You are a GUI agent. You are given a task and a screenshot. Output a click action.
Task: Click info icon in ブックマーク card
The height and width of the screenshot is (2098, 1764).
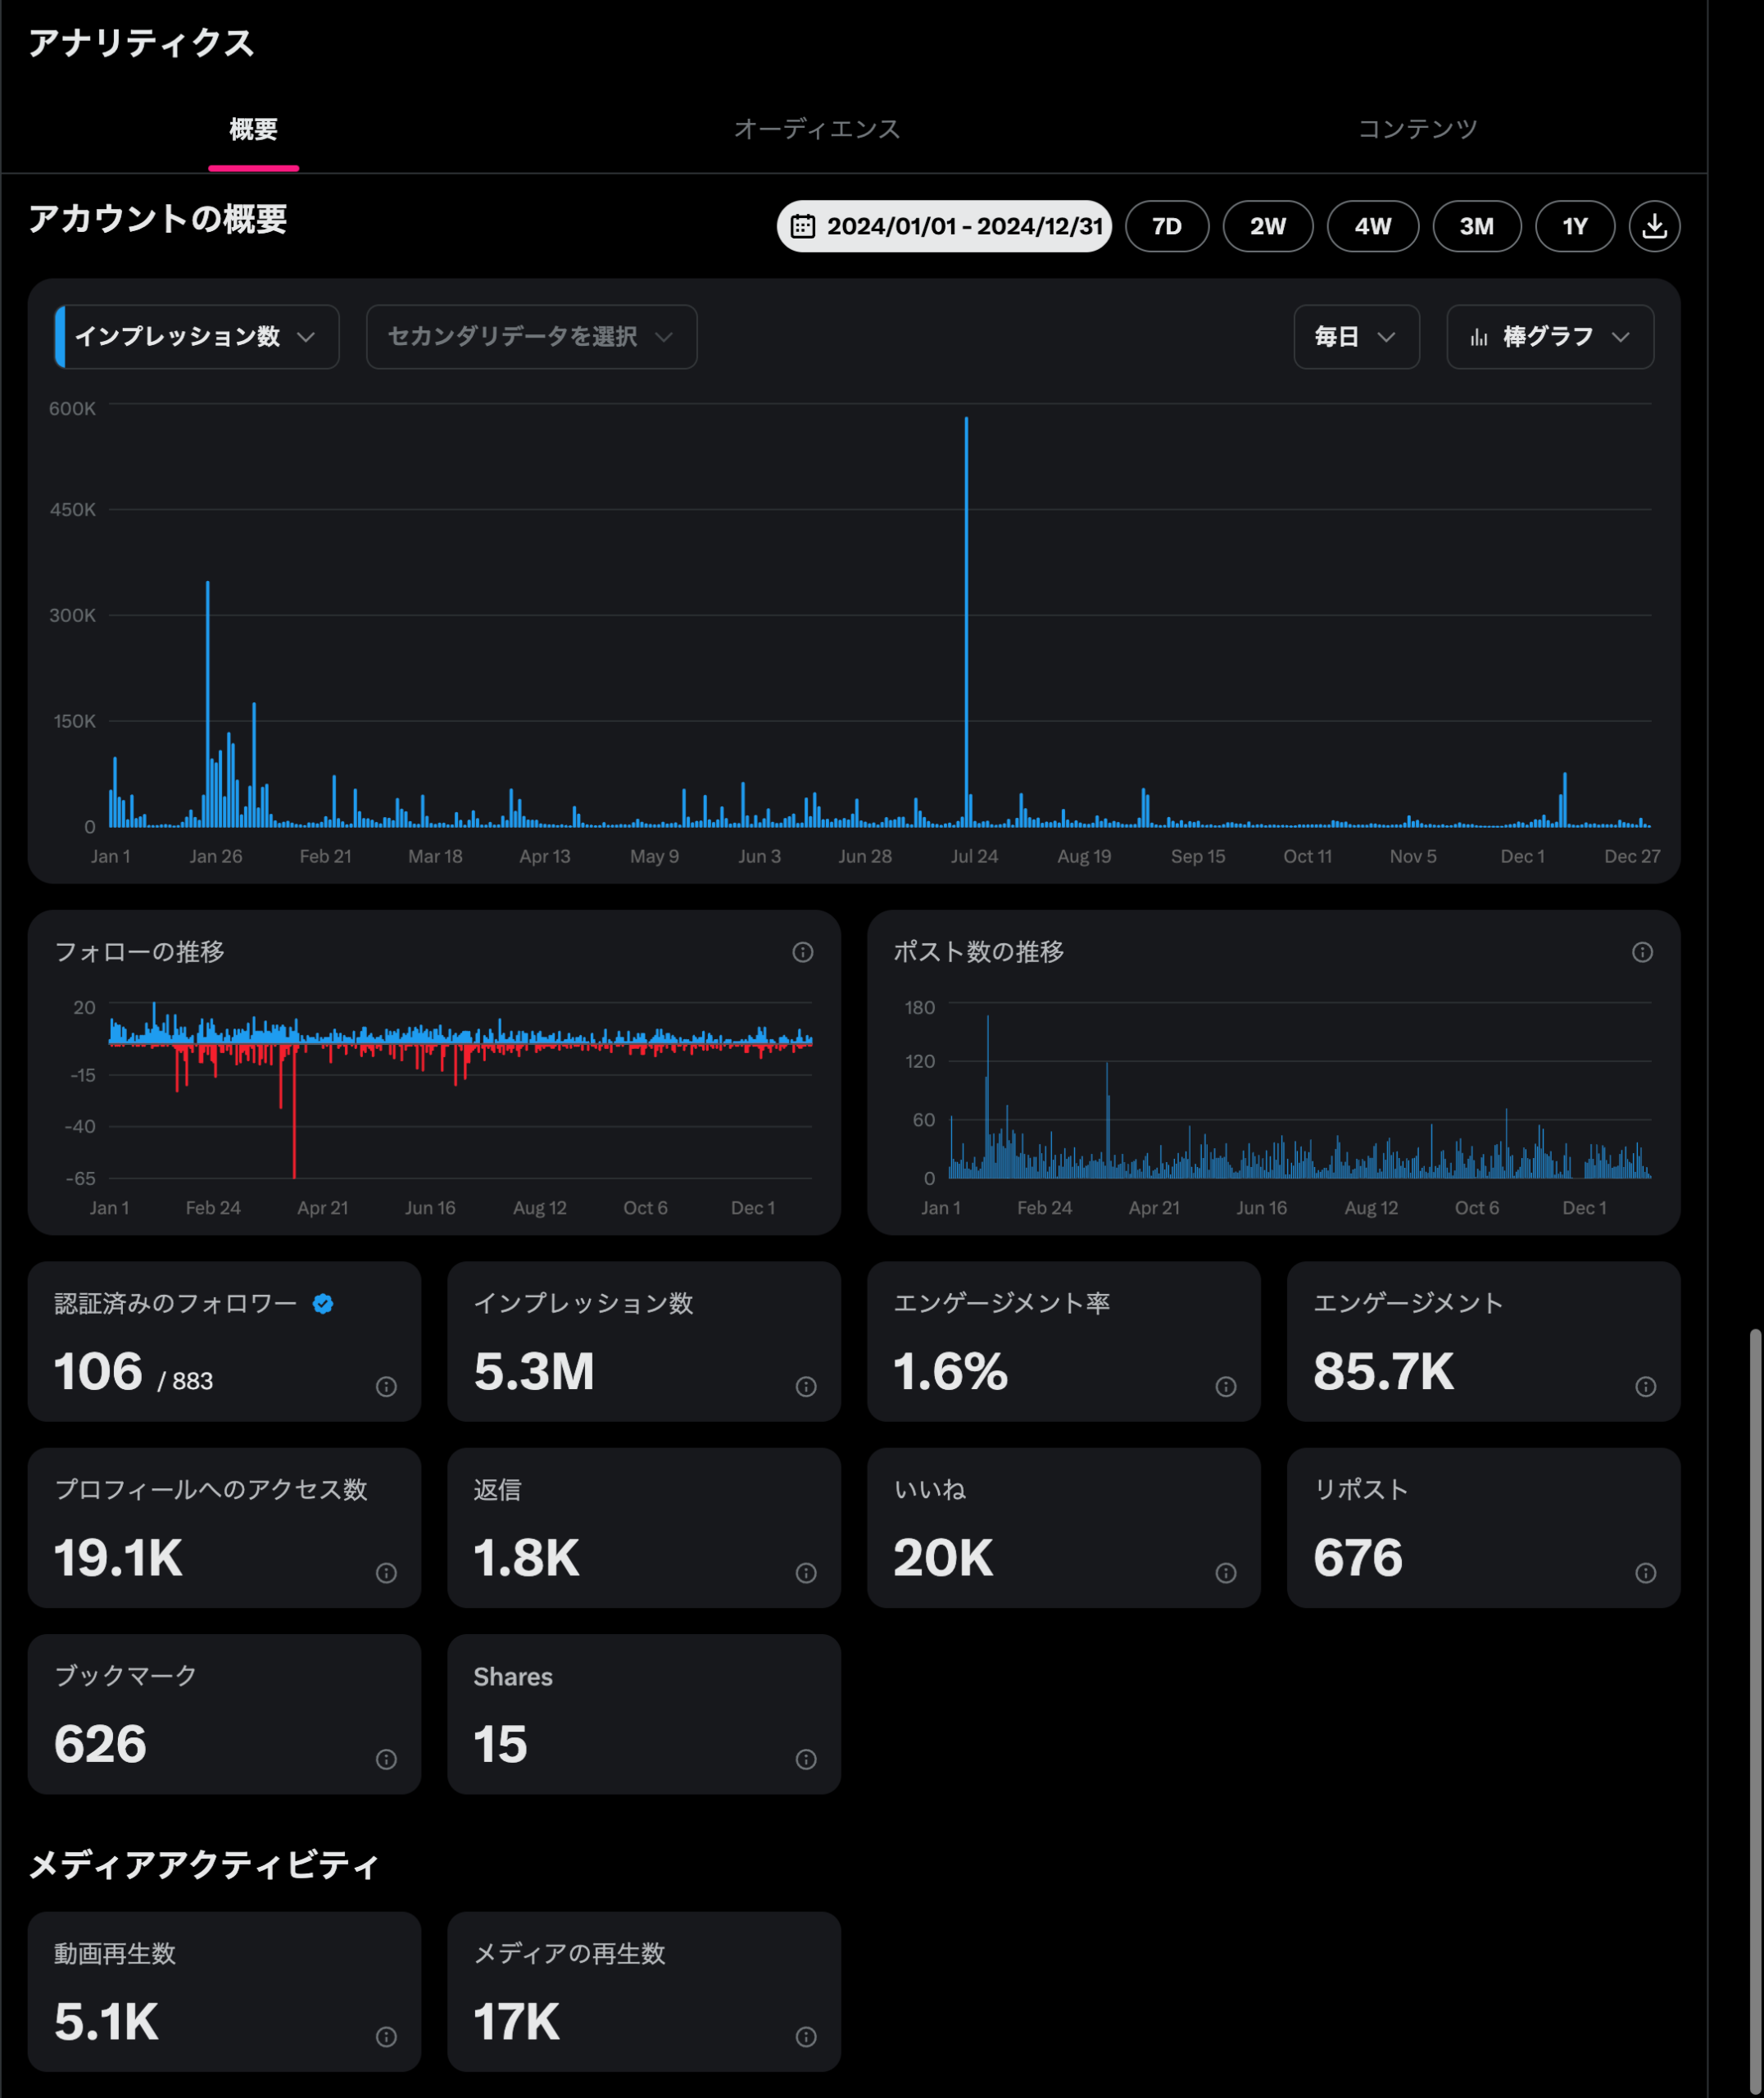pos(386,1759)
